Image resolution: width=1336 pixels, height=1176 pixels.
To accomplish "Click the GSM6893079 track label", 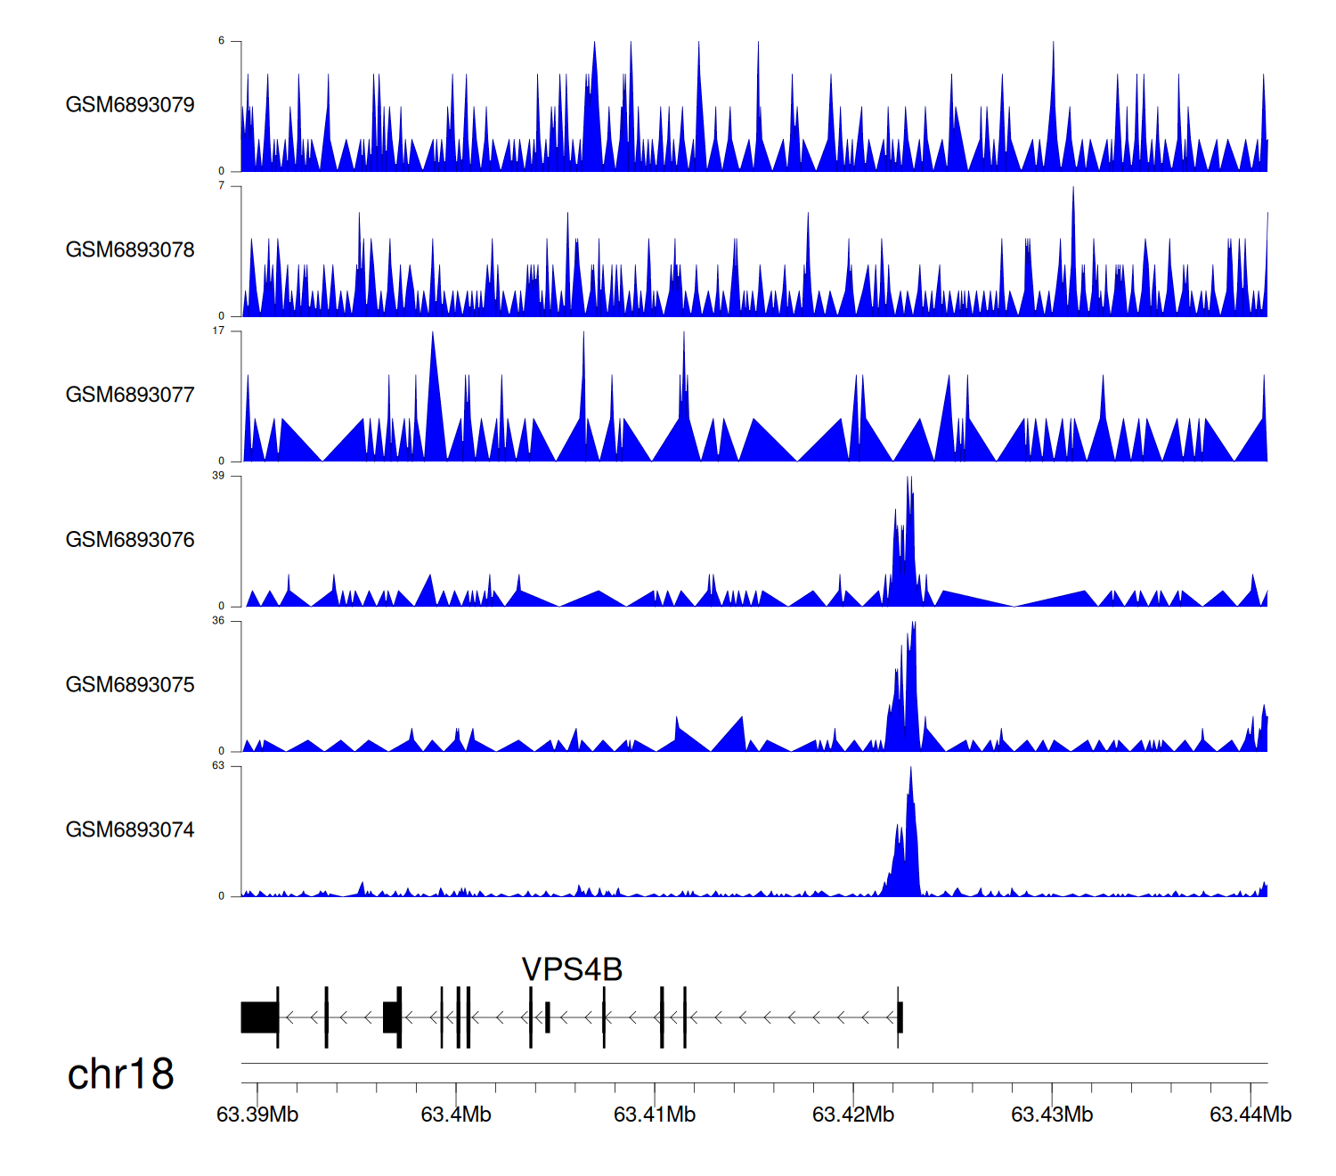I will pyautogui.click(x=130, y=105).
